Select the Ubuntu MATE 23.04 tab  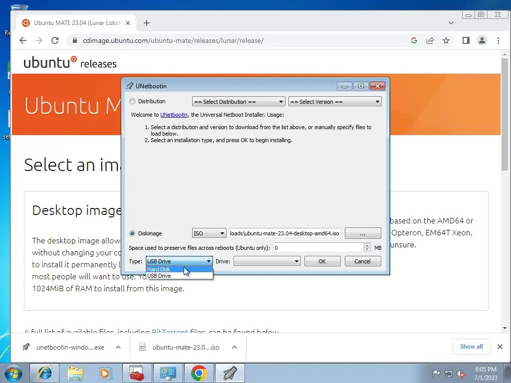76,23
